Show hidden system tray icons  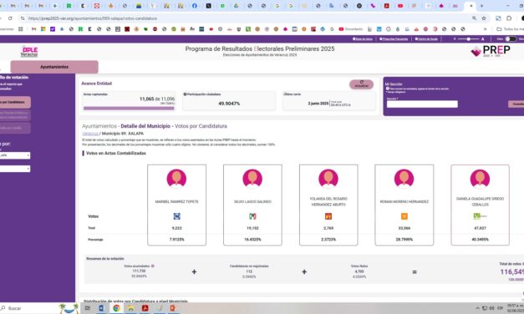477,308
